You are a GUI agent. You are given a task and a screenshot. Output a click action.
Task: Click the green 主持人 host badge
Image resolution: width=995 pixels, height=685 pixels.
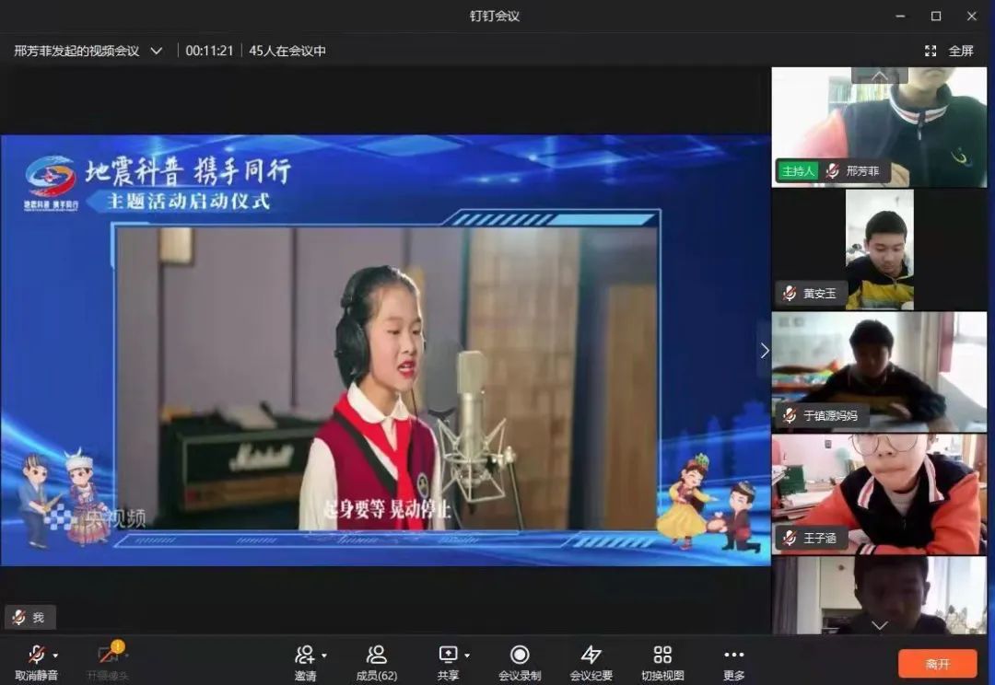tap(798, 171)
